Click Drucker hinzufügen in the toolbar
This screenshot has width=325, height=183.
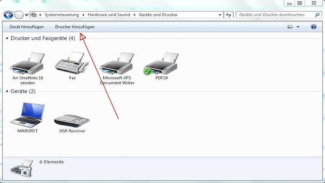tap(75, 27)
